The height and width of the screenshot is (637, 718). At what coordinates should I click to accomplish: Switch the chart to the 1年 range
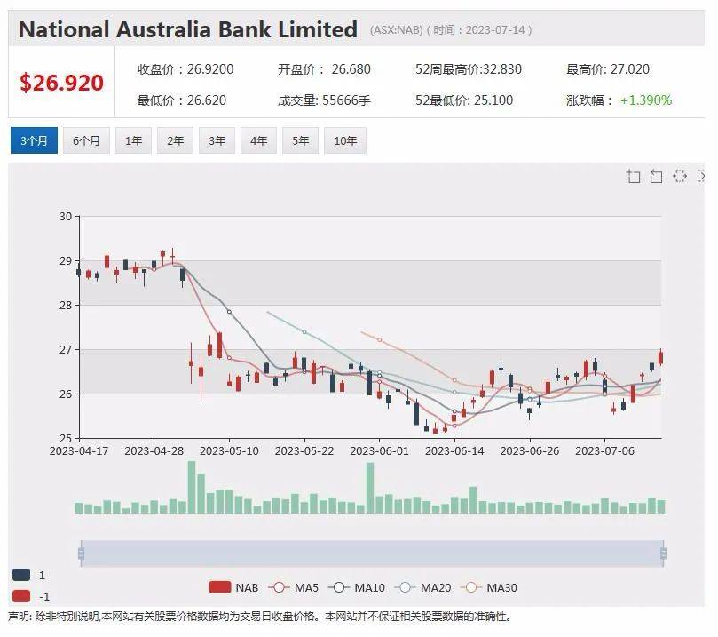[133, 141]
